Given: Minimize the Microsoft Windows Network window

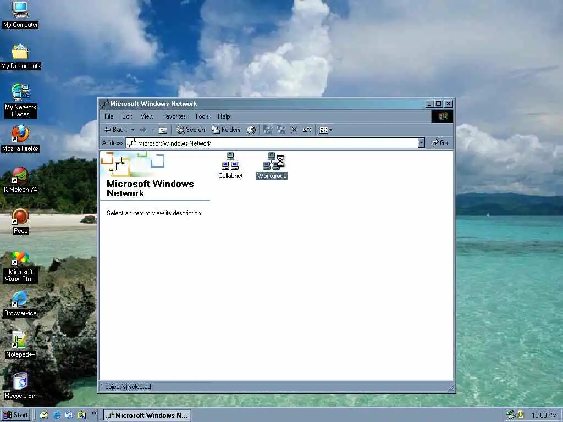Looking at the screenshot, I should pyautogui.click(x=429, y=104).
